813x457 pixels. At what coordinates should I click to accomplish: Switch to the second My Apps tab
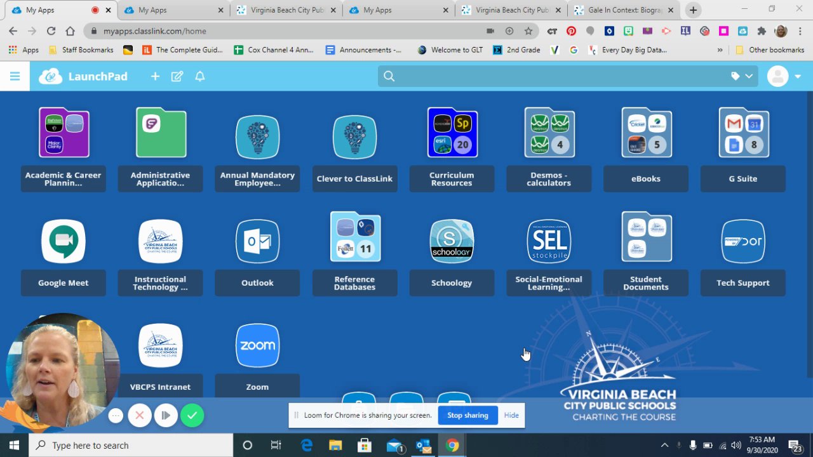coord(173,10)
